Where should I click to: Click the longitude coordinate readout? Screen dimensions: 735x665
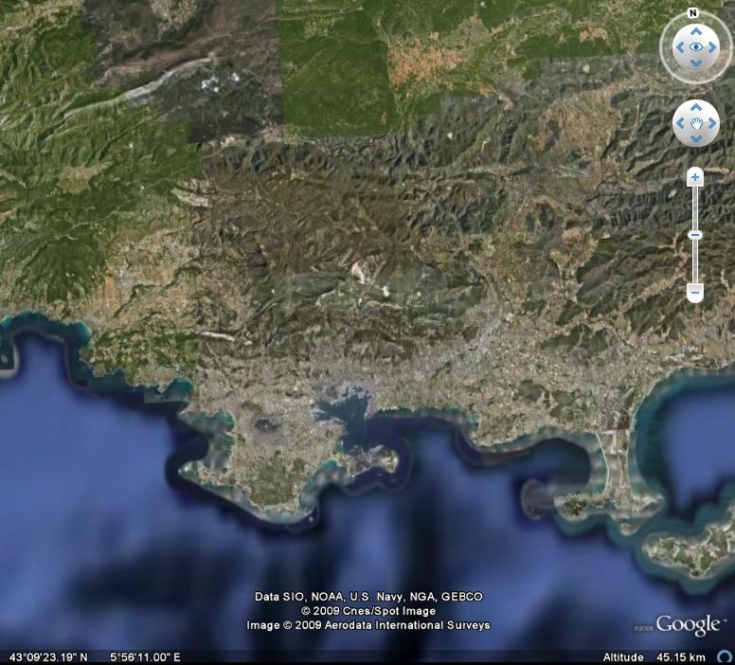point(145,657)
